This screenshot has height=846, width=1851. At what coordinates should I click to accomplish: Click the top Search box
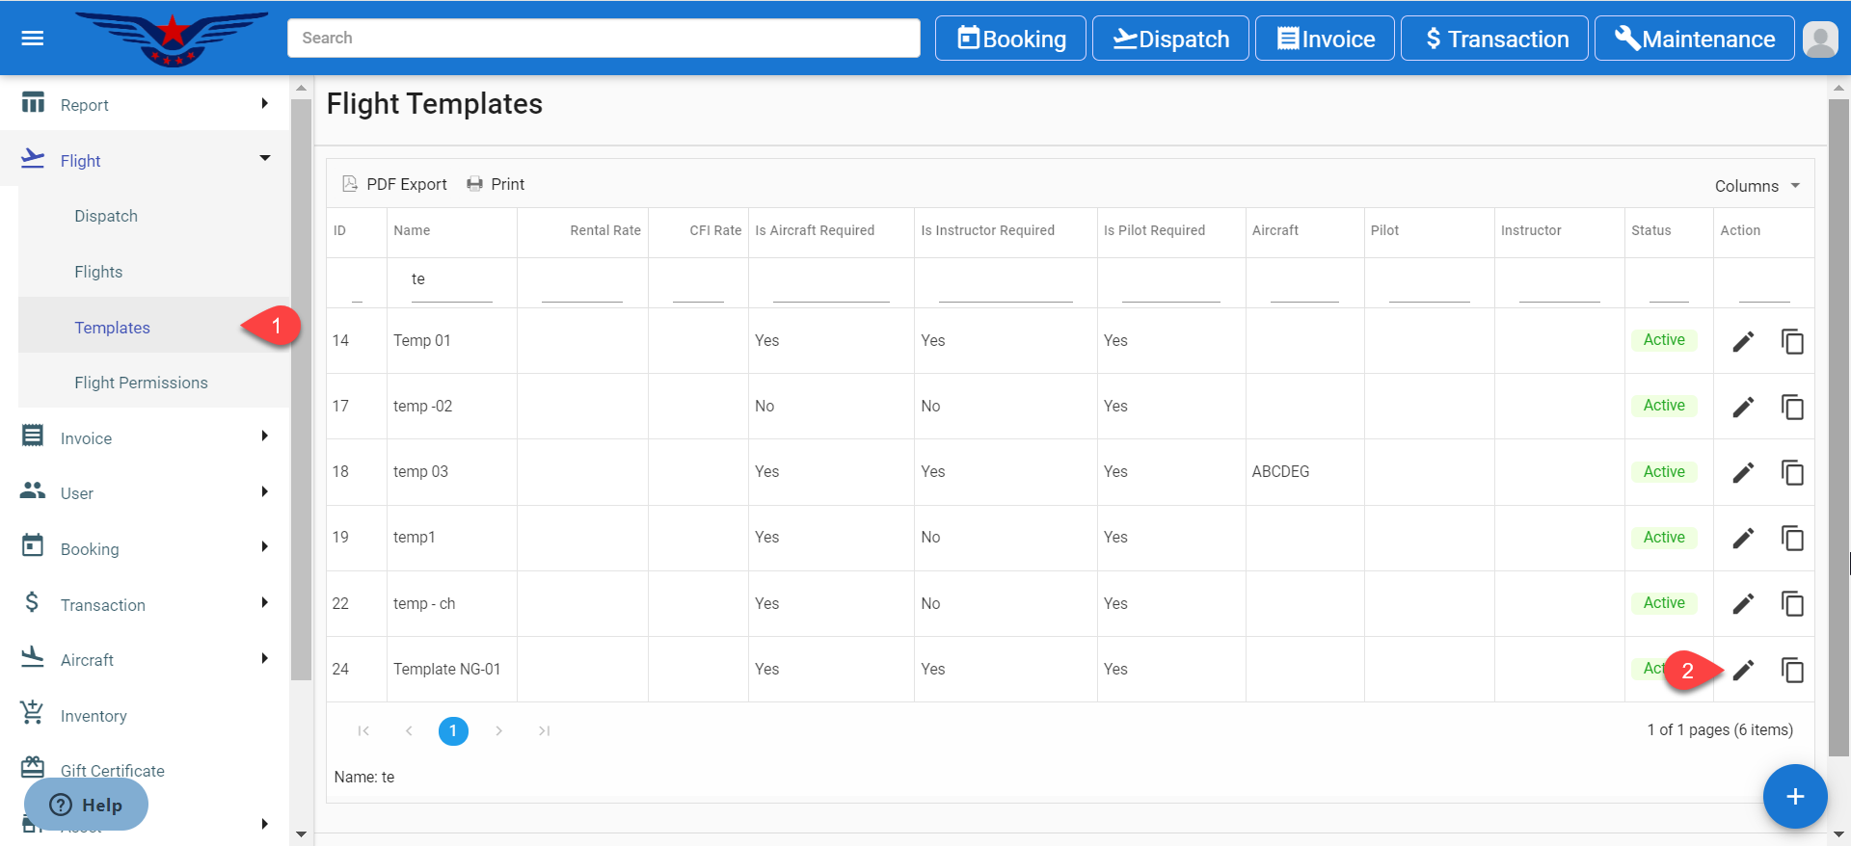(x=604, y=39)
